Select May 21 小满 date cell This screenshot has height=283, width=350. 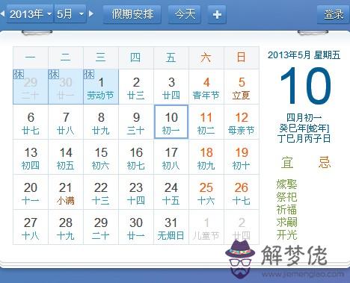(x=66, y=192)
